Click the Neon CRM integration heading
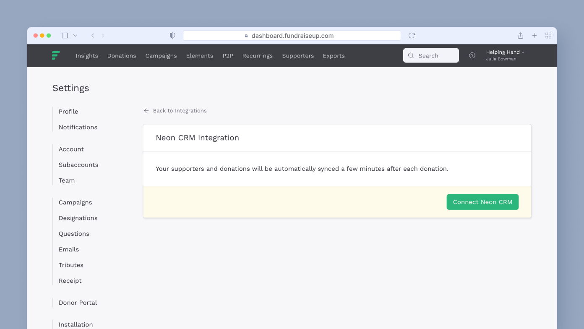 [x=197, y=138]
